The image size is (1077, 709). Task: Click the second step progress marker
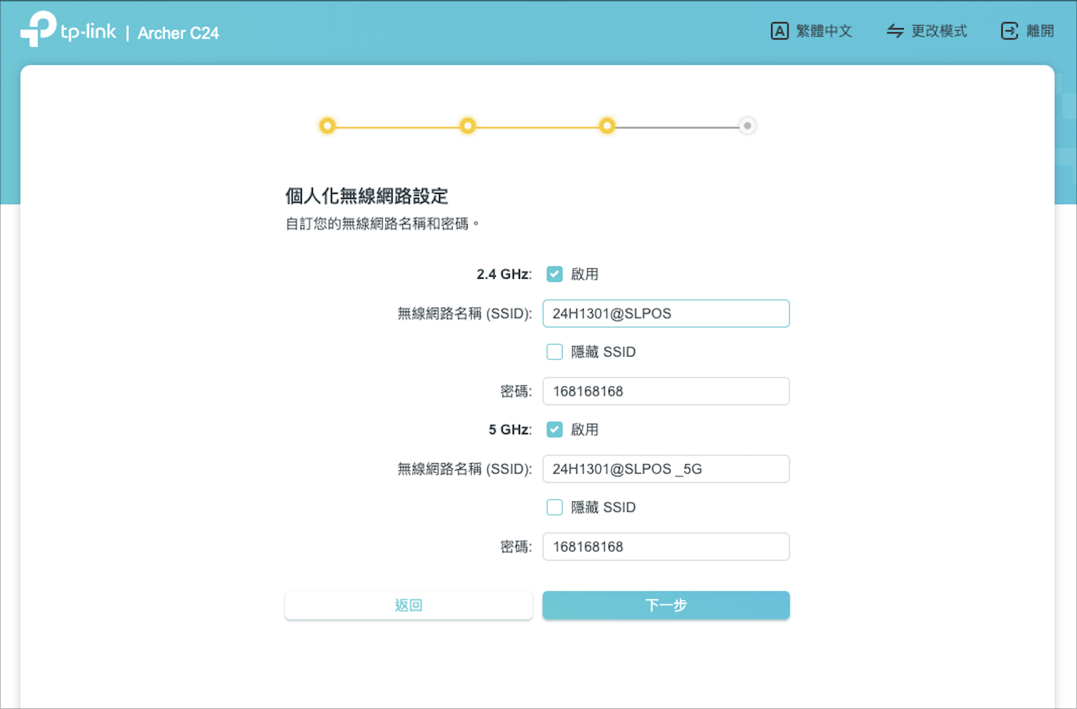467,126
